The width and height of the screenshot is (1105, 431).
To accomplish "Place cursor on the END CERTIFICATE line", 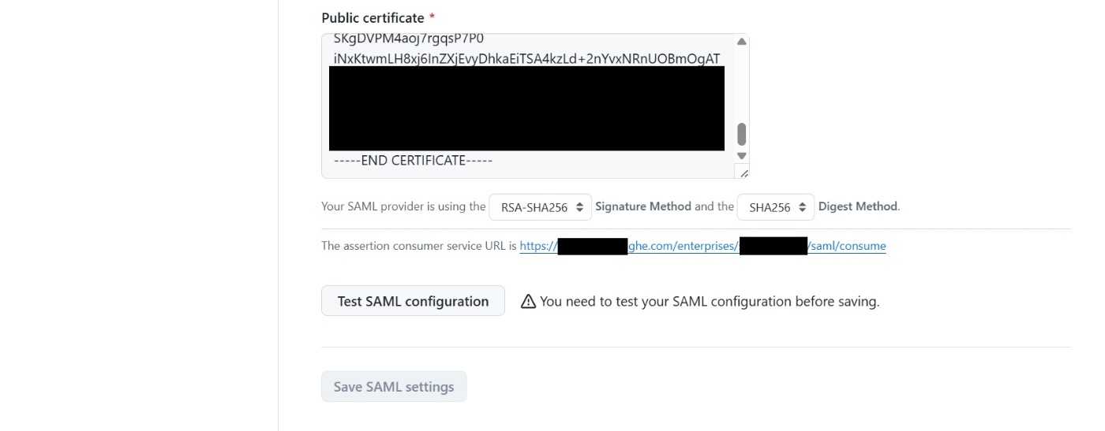I will 413,161.
